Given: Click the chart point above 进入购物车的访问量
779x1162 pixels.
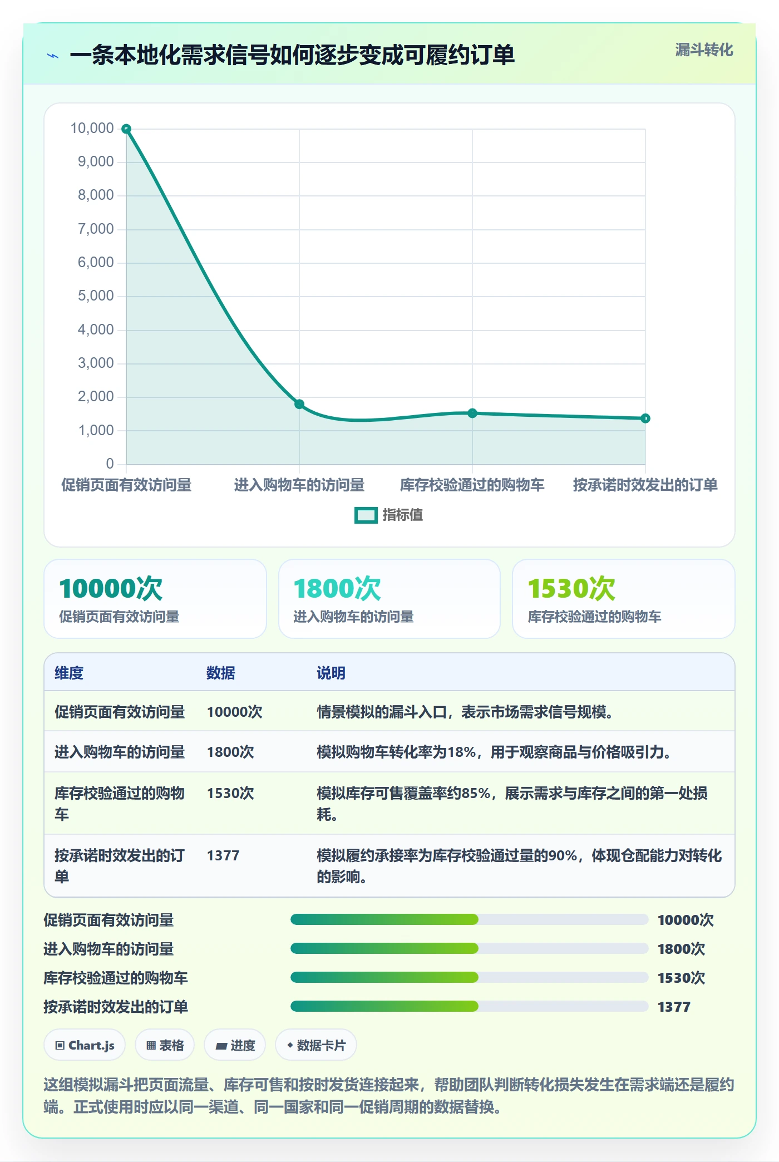Looking at the screenshot, I should click(299, 404).
